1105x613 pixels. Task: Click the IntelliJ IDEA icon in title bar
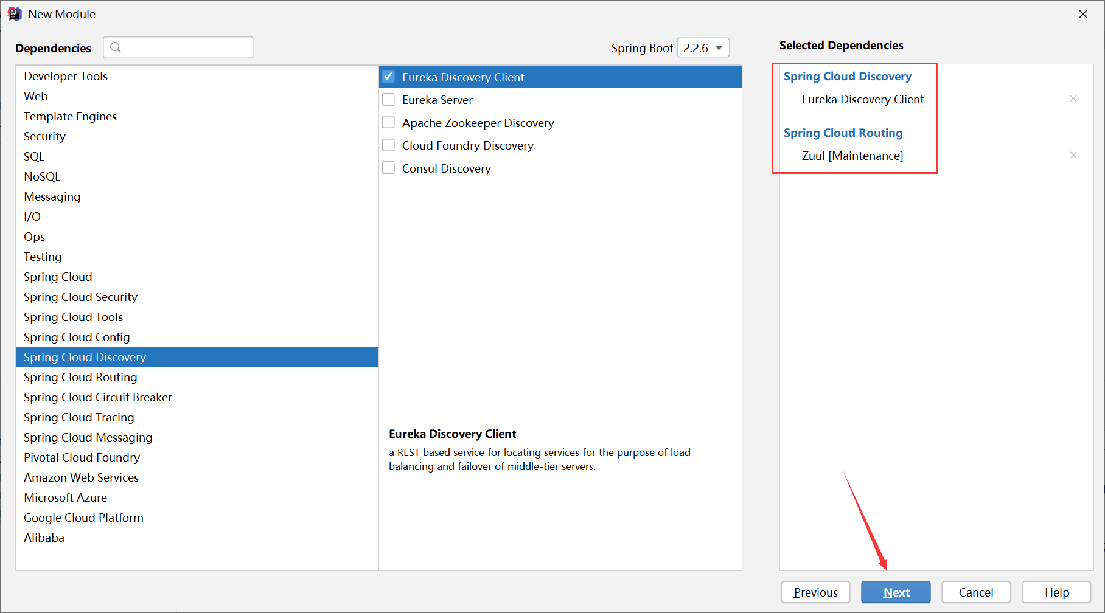click(x=15, y=14)
